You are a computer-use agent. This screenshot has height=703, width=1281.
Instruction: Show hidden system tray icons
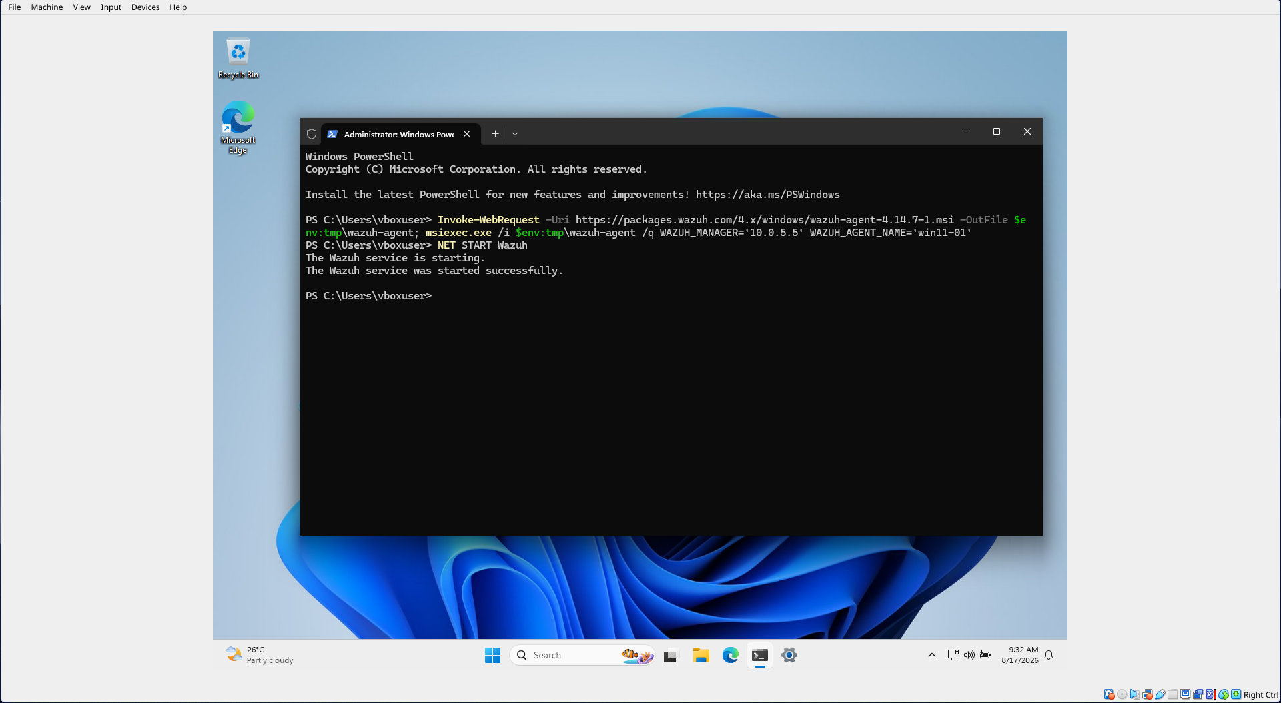click(932, 656)
